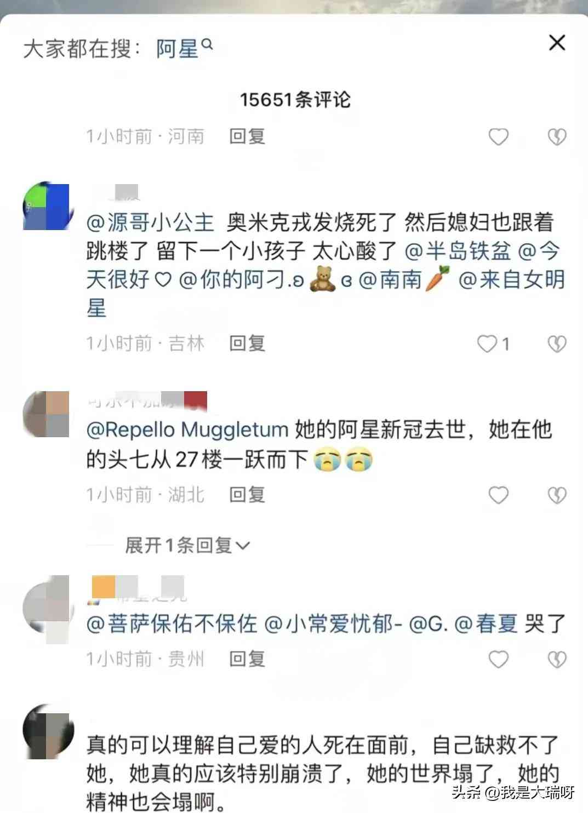Open mention @菩萨保佑不保佐

click(172, 624)
